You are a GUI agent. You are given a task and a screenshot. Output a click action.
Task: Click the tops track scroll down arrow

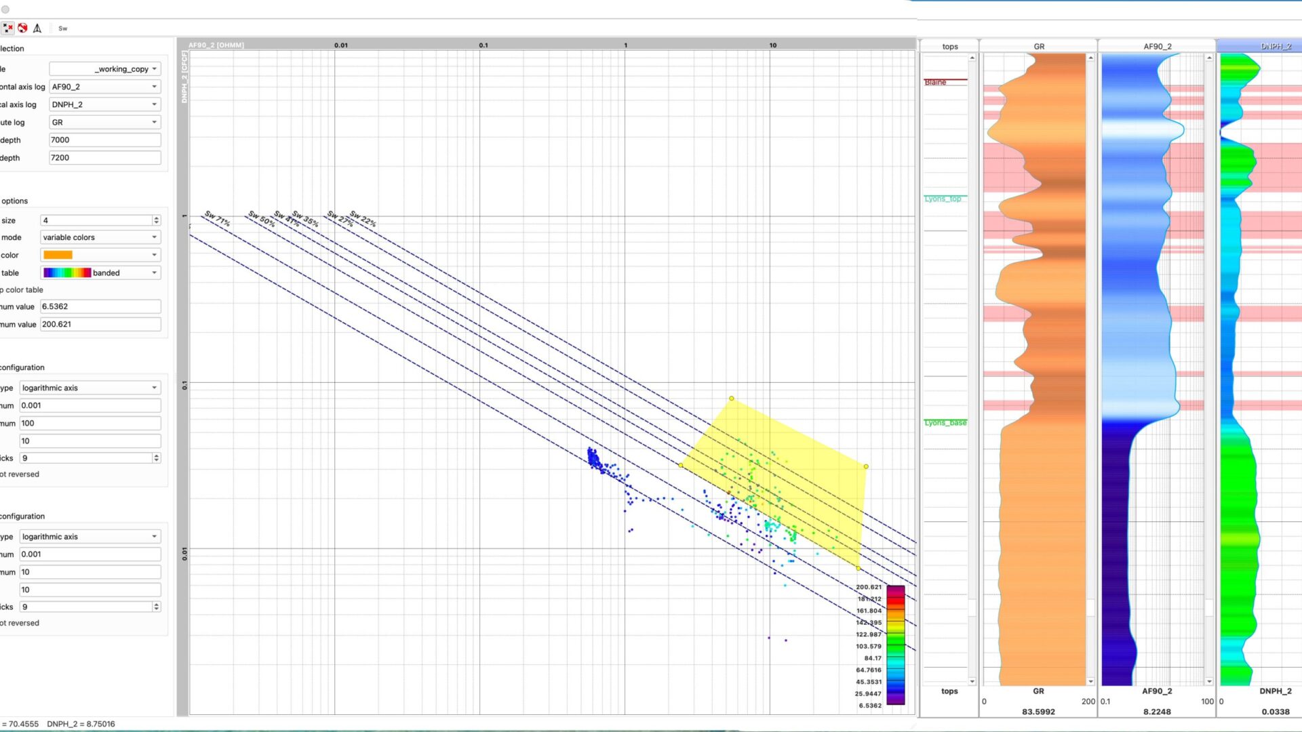click(x=972, y=681)
